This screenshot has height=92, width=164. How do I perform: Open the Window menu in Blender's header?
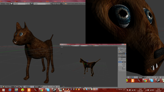(x=3, y=4)
